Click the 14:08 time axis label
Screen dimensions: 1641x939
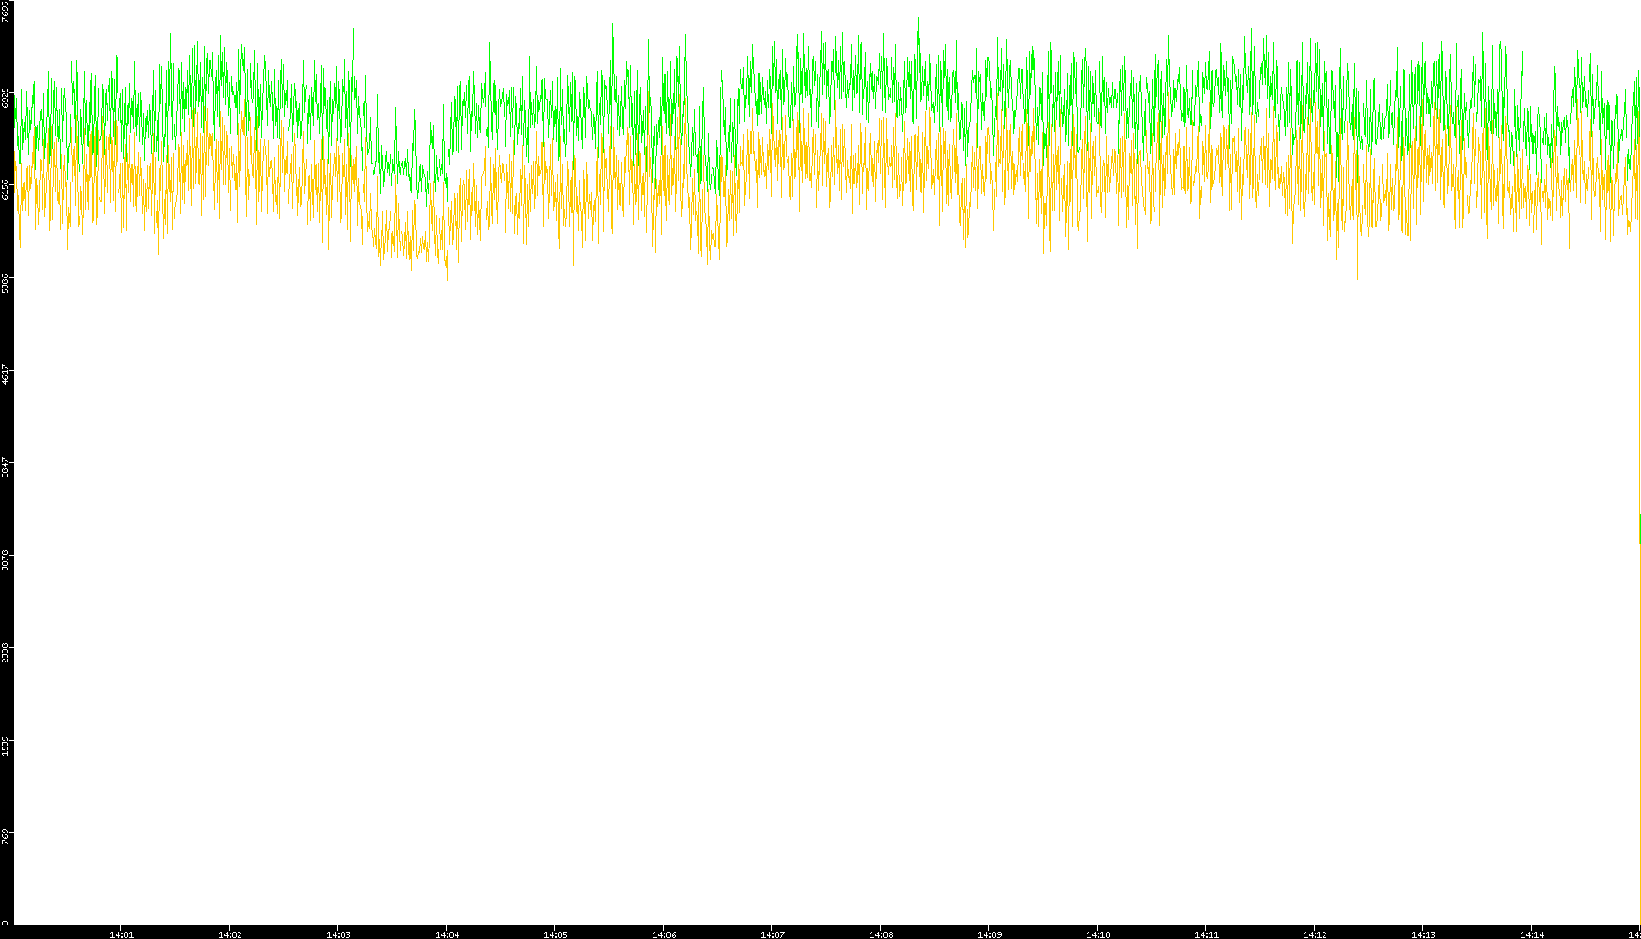(881, 934)
